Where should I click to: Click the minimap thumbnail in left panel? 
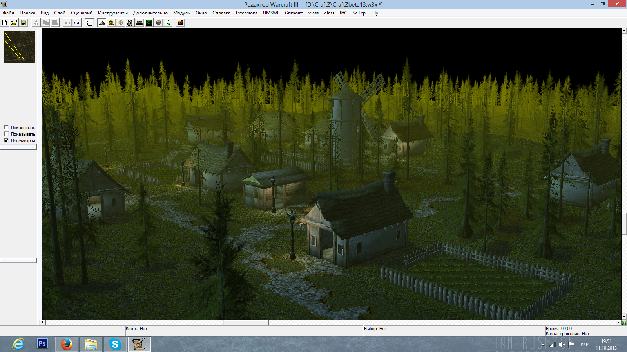pos(20,47)
